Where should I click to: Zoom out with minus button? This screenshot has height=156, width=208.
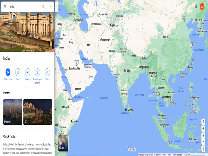[203, 141]
